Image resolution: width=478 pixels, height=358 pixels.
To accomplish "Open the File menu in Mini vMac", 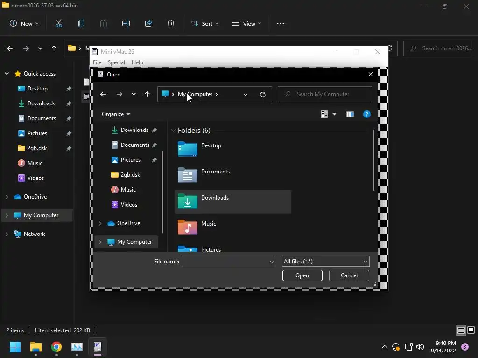I will 97,62.
